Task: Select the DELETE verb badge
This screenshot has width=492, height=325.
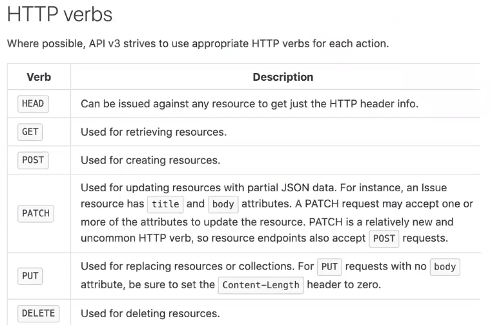Action: pyautogui.click(x=38, y=314)
